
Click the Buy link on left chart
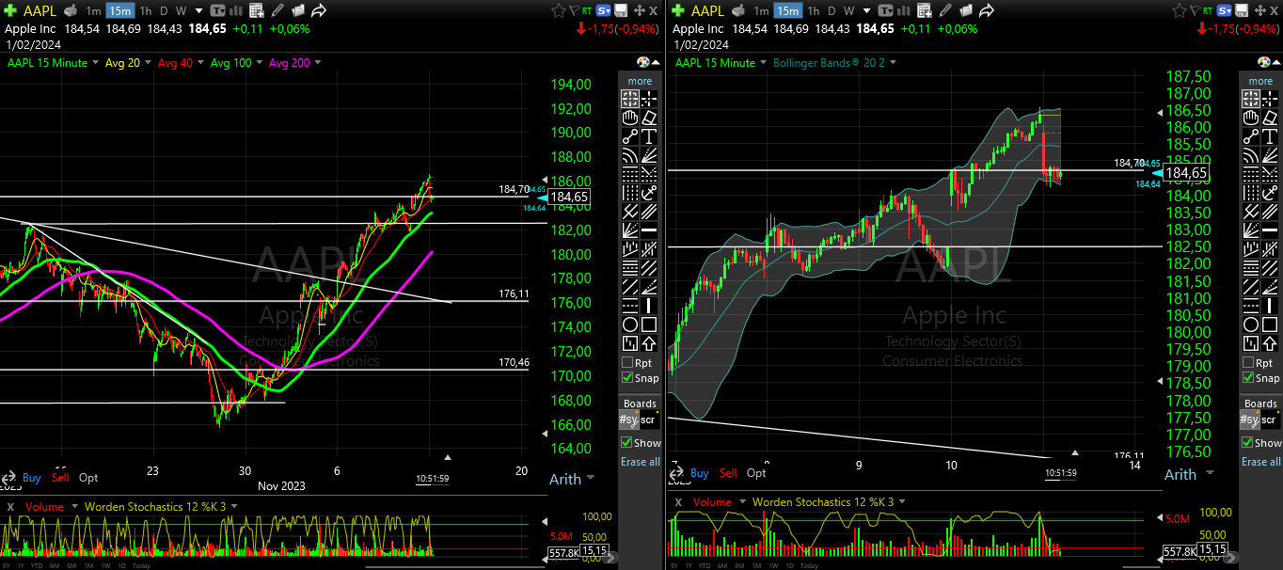pyautogui.click(x=31, y=478)
